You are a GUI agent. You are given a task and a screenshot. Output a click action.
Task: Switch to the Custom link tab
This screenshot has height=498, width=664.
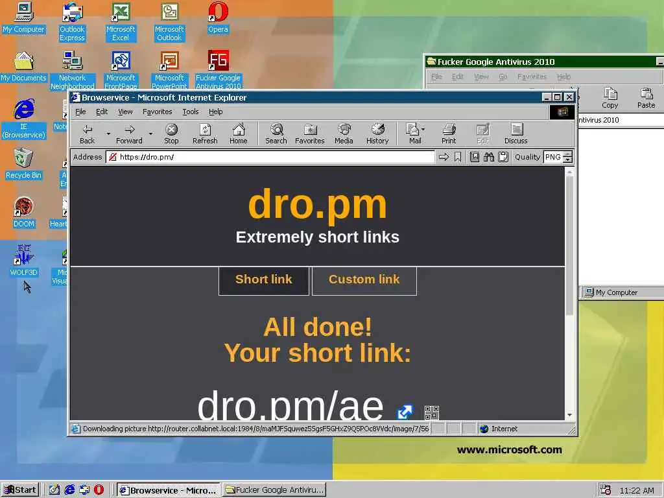(x=364, y=280)
